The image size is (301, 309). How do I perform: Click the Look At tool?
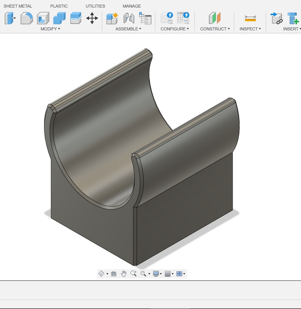114,274
